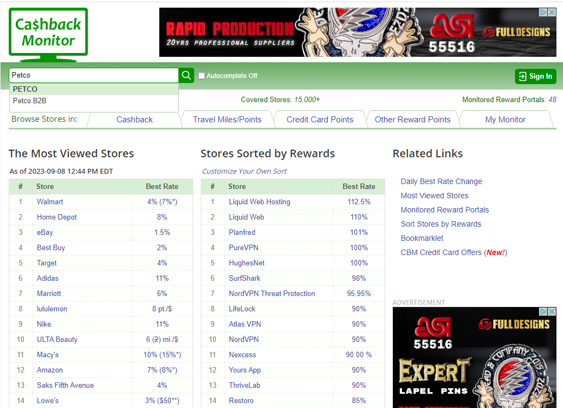This screenshot has width=563, height=408.
Task: Open the Walmart store link
Action: (50, 202)
